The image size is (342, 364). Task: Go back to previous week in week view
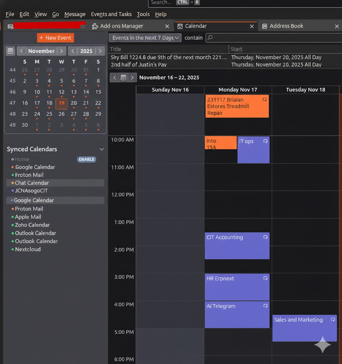(114, 77)
